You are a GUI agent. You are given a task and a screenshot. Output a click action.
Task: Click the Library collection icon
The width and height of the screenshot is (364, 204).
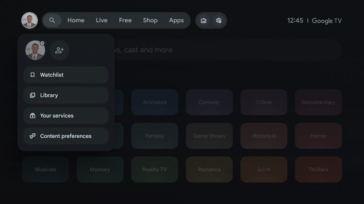33,95
